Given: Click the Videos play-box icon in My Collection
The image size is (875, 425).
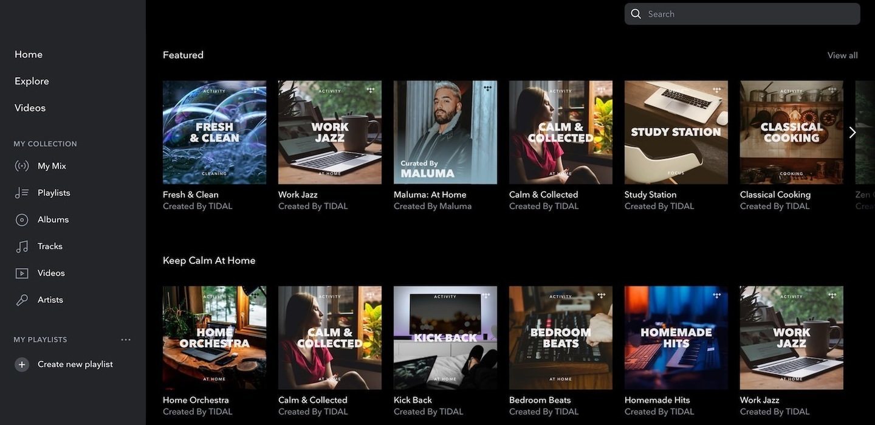Looking at the screenshot, I should [22, 273].
